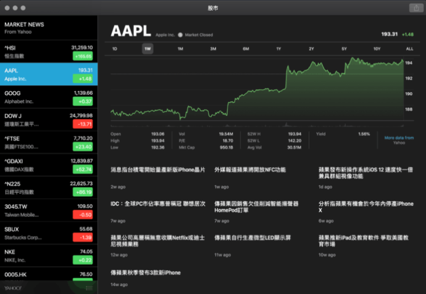Click the Market Closed status indicator dot

180,35
